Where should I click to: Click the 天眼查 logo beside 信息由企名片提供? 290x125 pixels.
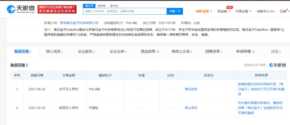[x=278, y=65]
